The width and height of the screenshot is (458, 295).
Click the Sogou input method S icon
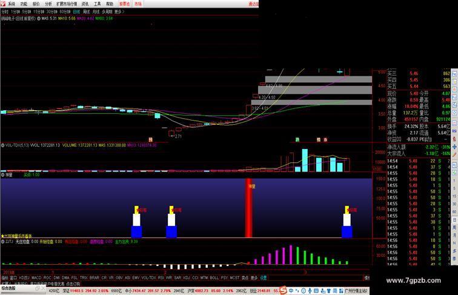283,291
